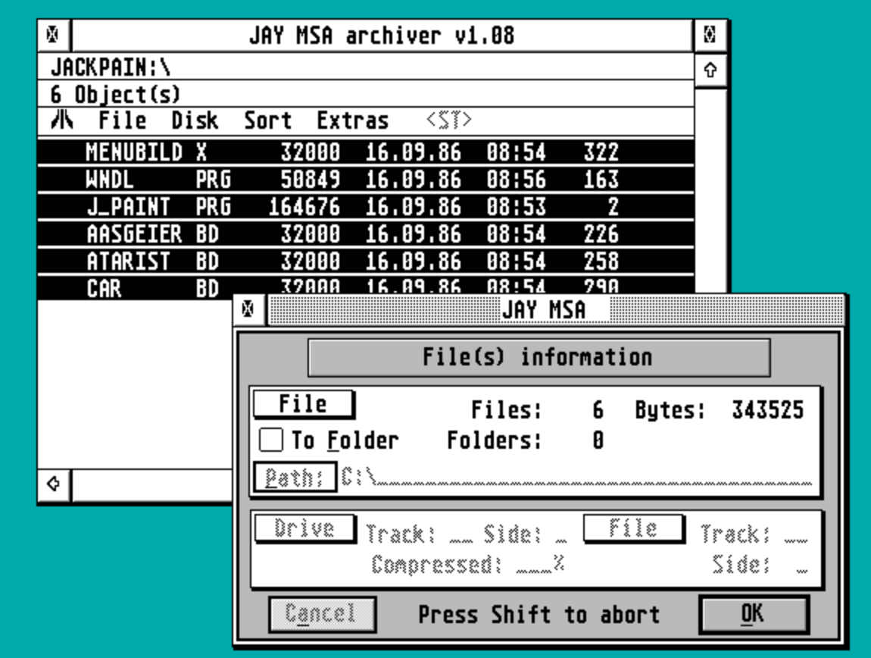Click the Atari logo menu icon
The height and width of the screenshot is (658, 871).
pyautogui.click(x=61, y=120)
